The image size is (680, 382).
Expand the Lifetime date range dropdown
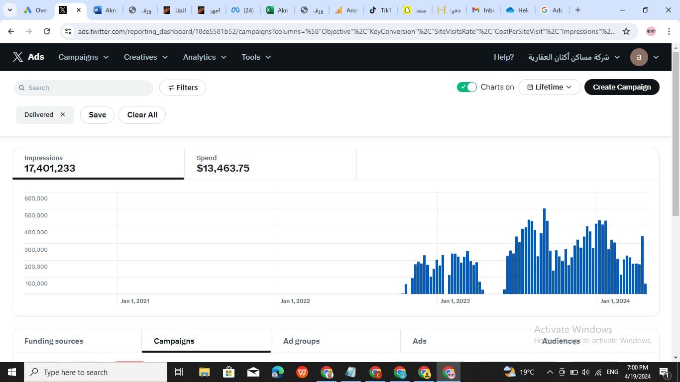pos(549,87)
